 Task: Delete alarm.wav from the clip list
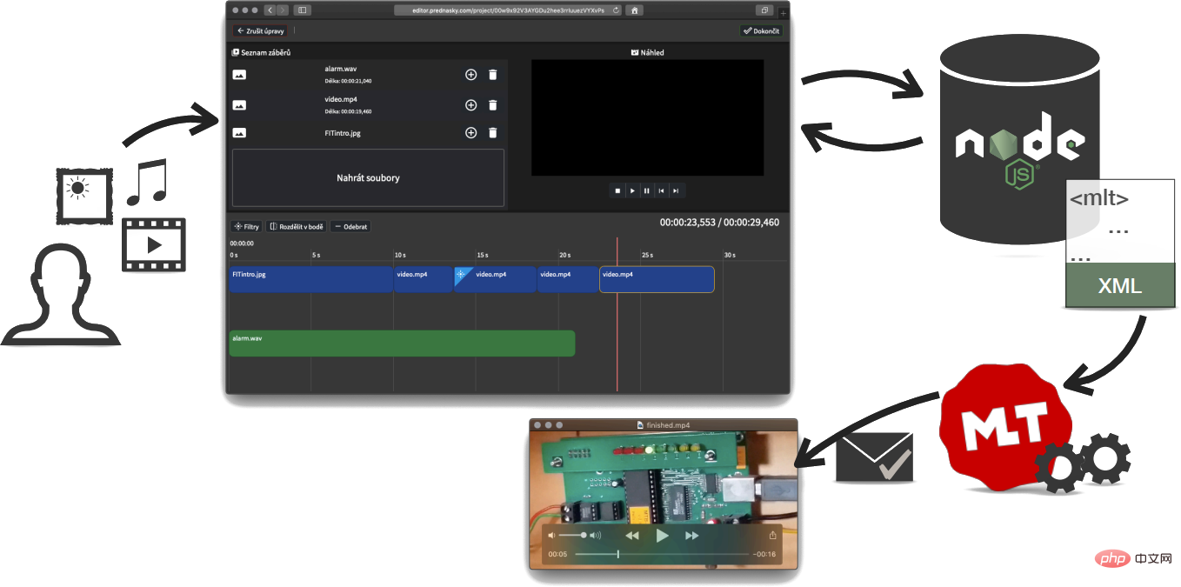493,75
